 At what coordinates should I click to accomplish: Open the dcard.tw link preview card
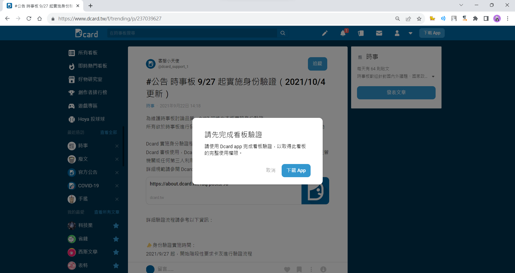(237, 191)
